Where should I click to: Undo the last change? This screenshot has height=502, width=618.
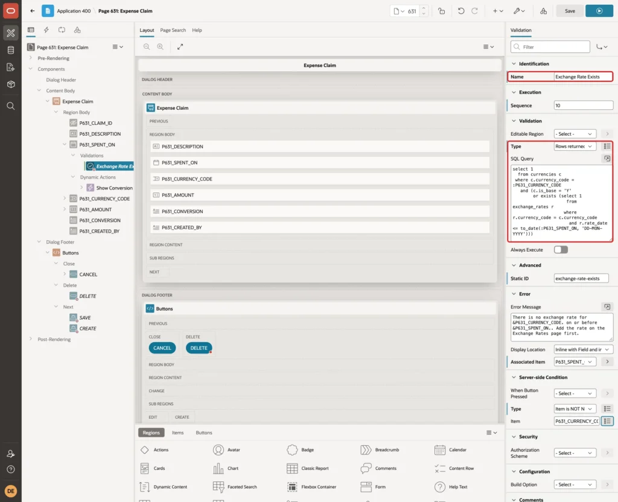(460, 11)
